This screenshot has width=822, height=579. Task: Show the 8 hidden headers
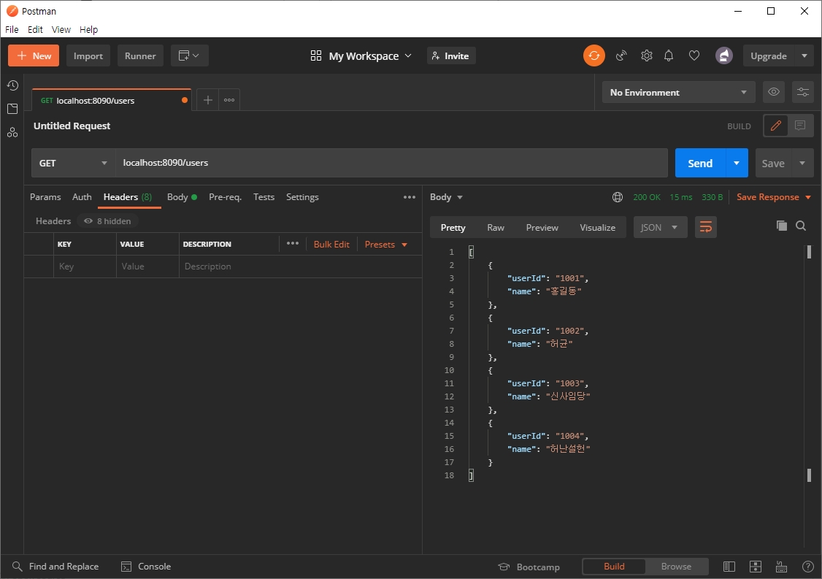(x=107, y=221)
